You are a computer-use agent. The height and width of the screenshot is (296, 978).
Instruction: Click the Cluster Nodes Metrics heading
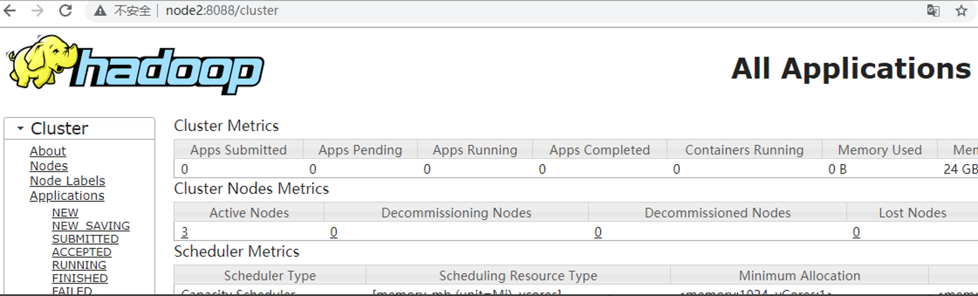[x=251, y=188]
